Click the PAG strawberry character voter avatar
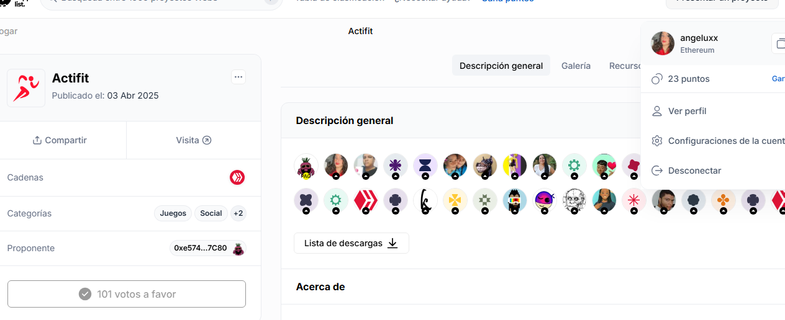The width and height of the screenshot is (785, 320). pyautogui.click(x=306, y=166)
